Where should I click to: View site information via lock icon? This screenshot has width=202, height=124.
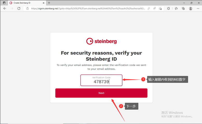click(x=28, y=8)
